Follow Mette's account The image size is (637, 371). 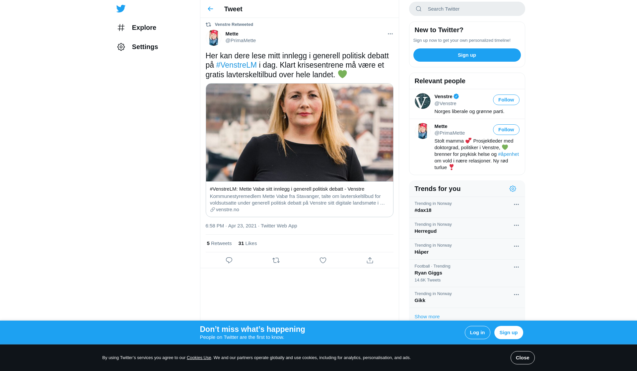point(506,130)
